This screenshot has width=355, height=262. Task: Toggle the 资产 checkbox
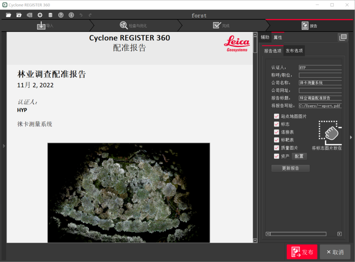(x=276, y=156)
